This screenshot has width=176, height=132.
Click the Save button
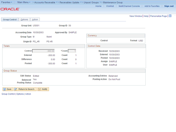[x=7, y=89]
